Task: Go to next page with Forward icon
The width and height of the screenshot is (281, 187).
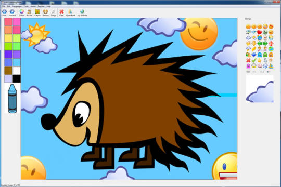Action: tap(12, 12)
